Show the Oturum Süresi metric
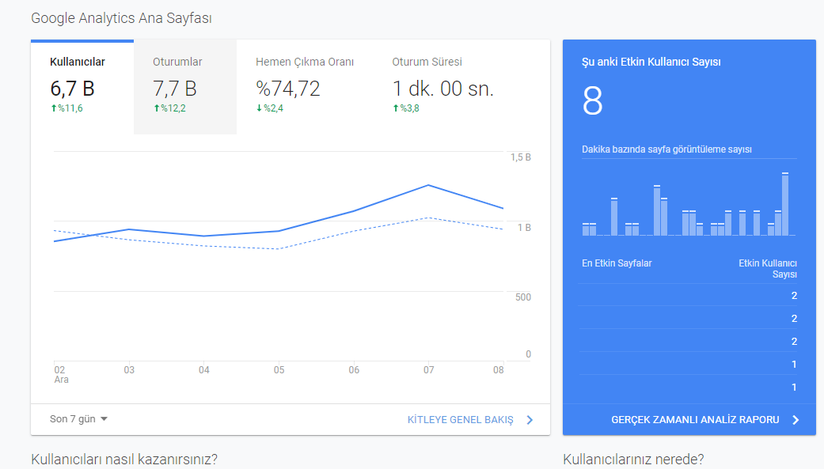This screenshot has width=824, height=469. 443,87
